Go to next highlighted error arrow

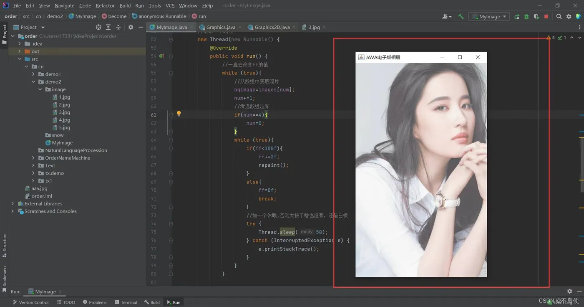(579, 38)
